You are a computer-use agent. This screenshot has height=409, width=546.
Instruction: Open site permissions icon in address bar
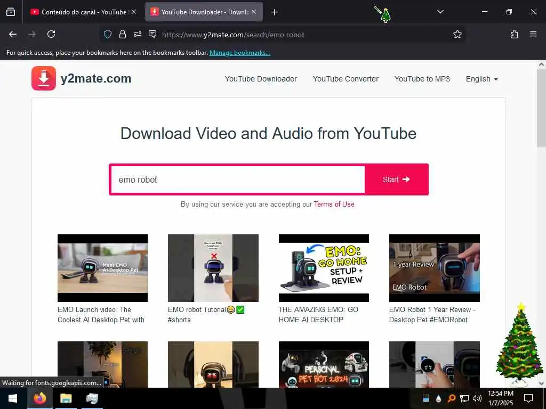(x=138, y=34)
